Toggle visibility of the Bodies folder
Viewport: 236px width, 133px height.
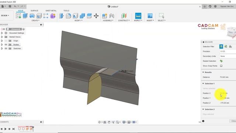tap(6, 45)
